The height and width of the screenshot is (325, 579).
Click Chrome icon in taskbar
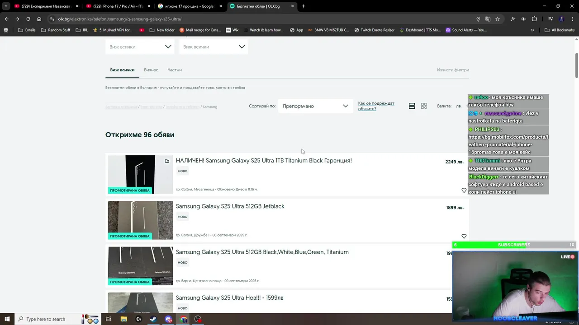pos(183,319)
